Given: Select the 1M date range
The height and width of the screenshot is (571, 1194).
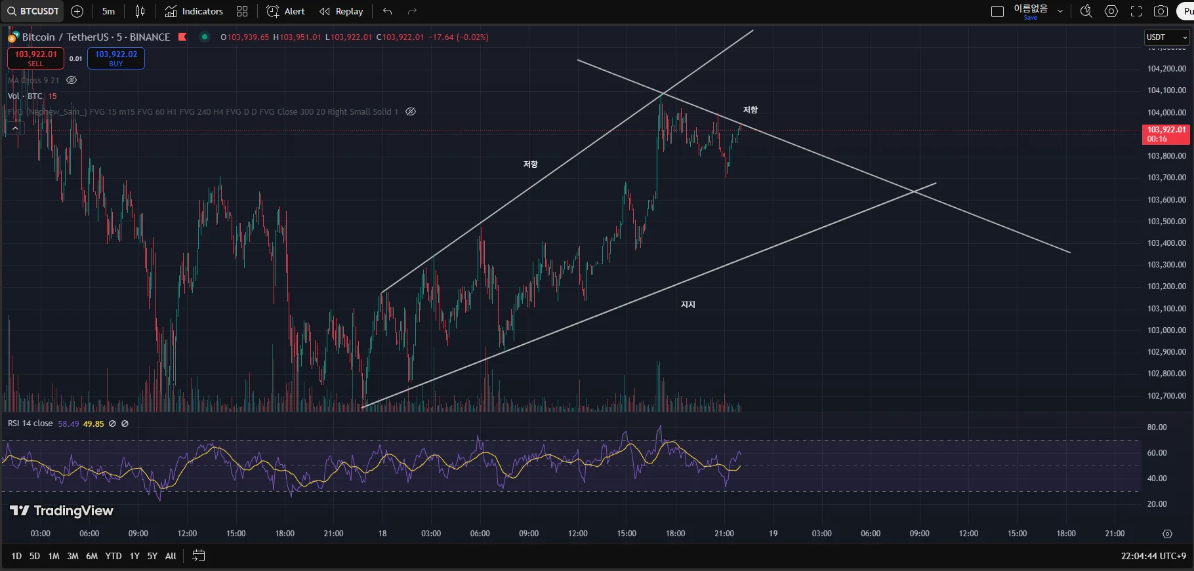Looking at the screenshot, I should pyautogui.click(x=54, y=556).
